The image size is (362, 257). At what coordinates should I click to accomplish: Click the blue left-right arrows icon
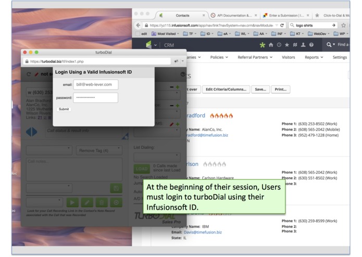[32, 132]
